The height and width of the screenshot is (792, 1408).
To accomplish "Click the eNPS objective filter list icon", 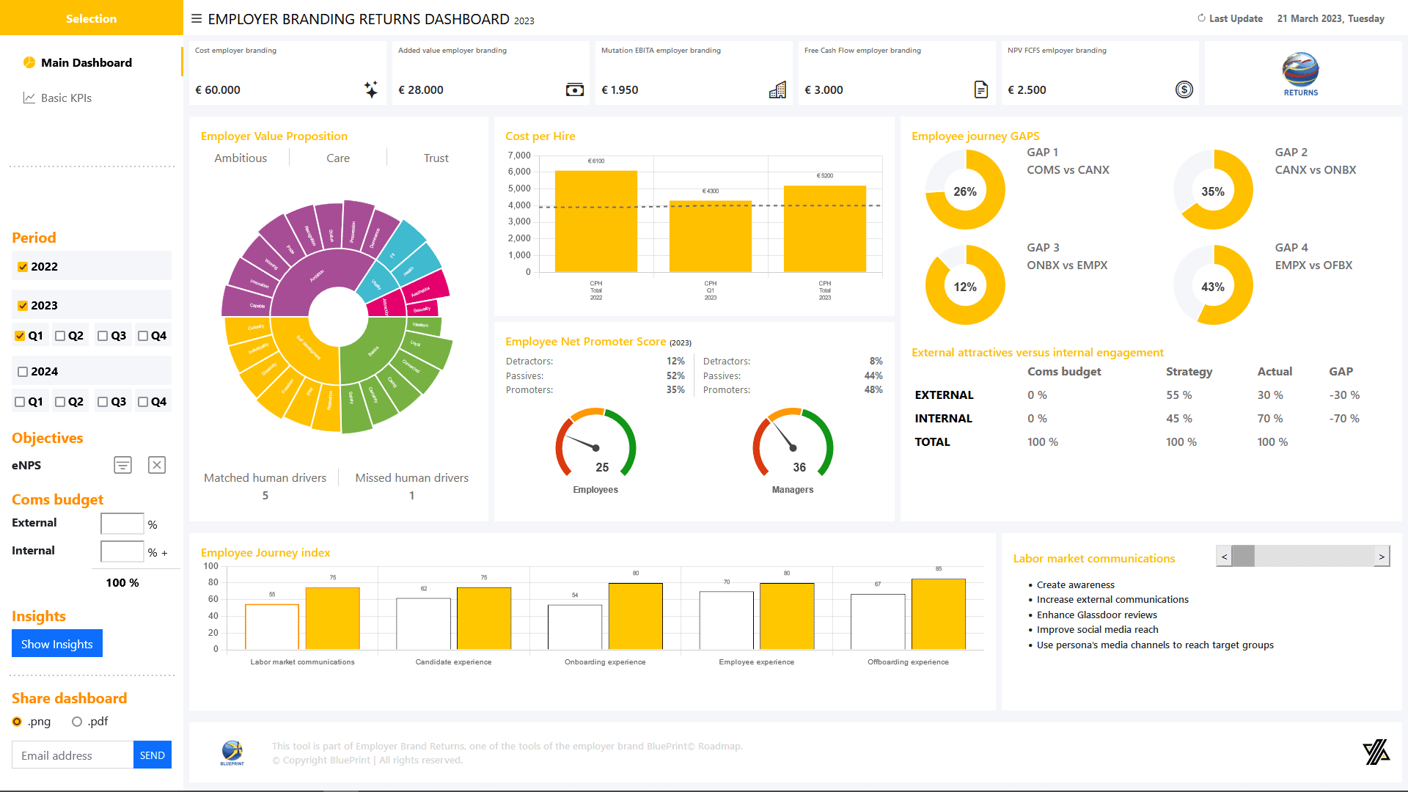I will click(x=122, y=465).
